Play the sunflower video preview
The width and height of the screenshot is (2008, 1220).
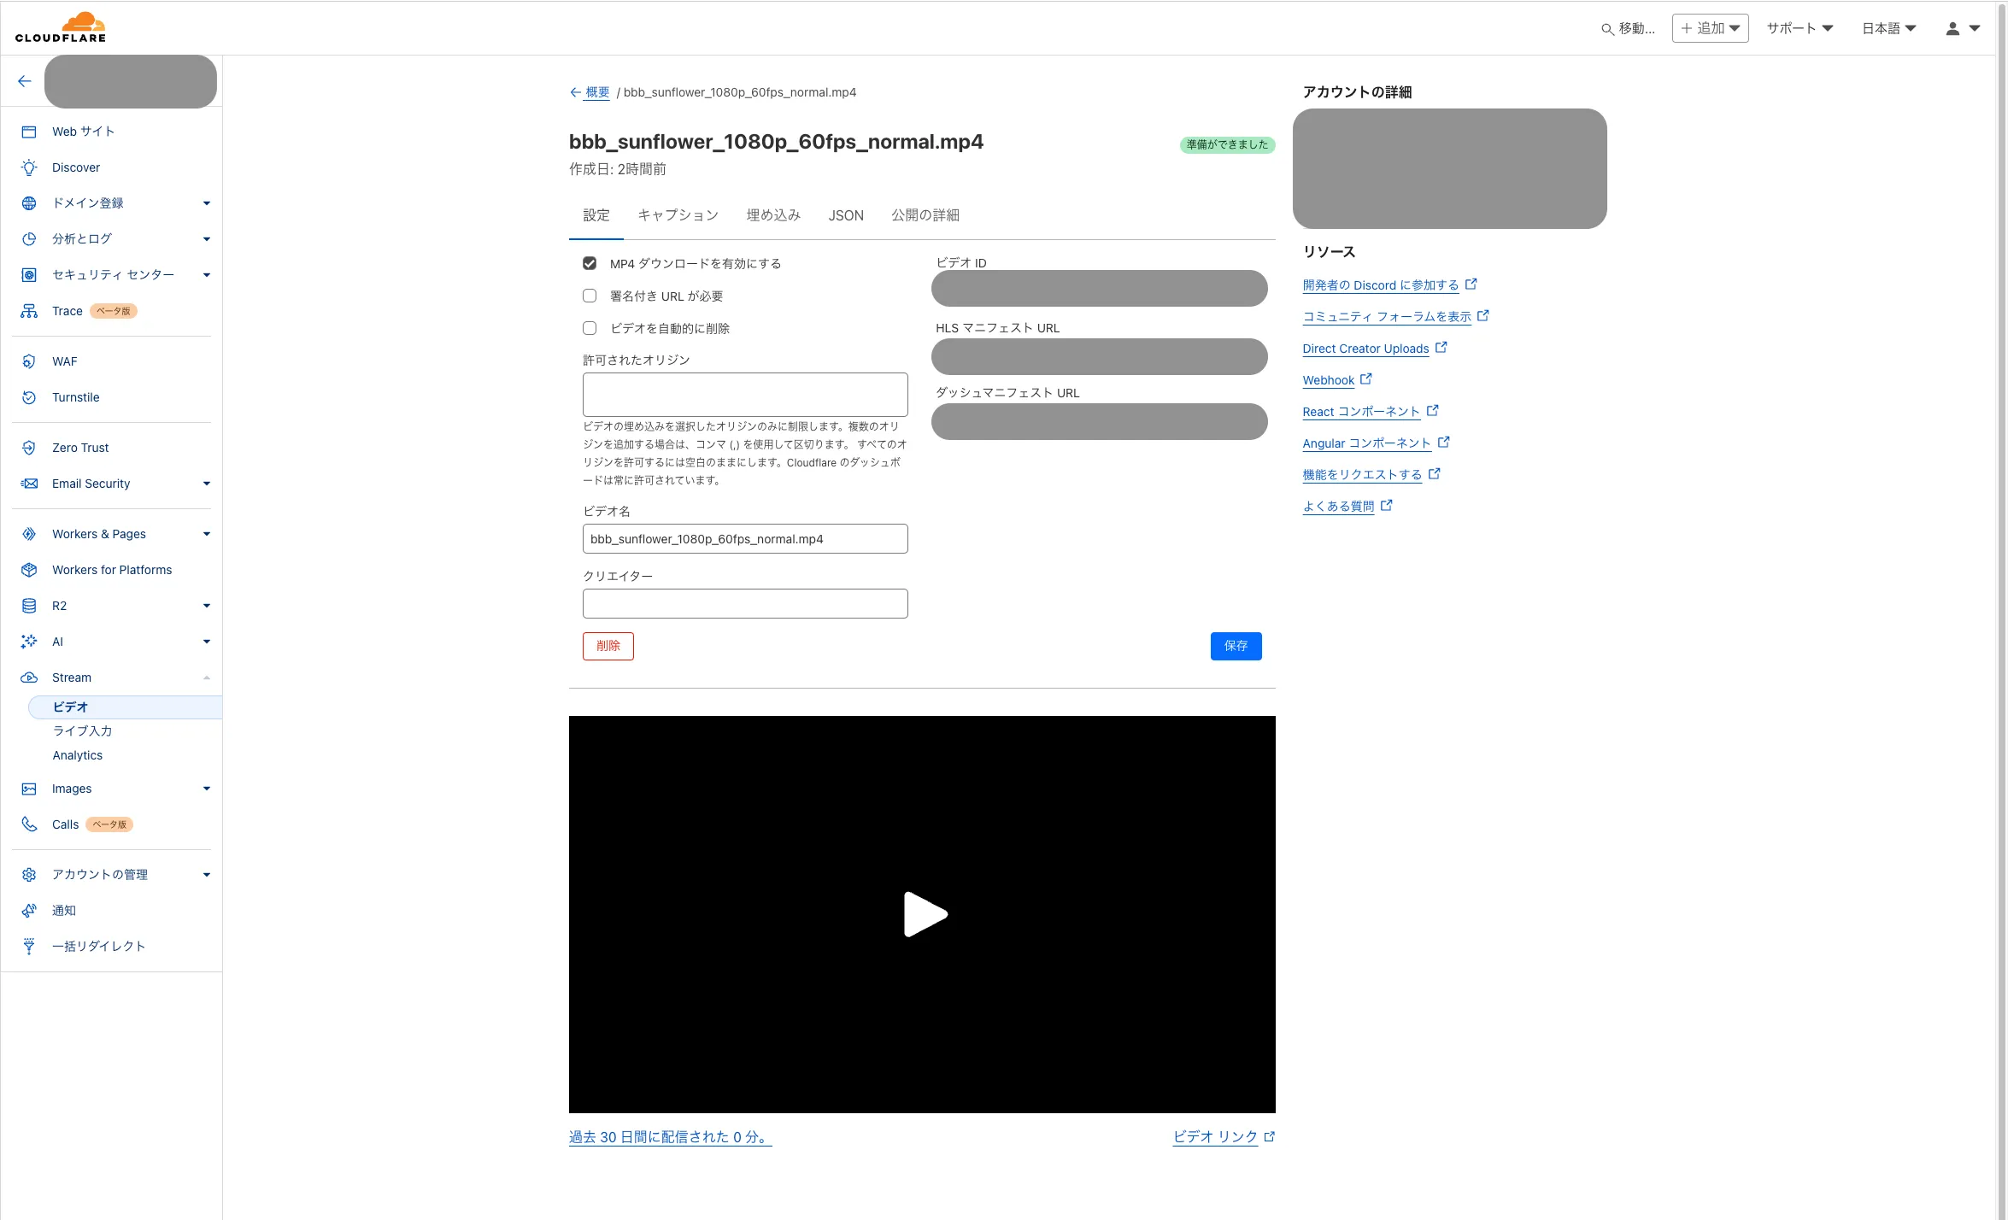pos(925,914)
